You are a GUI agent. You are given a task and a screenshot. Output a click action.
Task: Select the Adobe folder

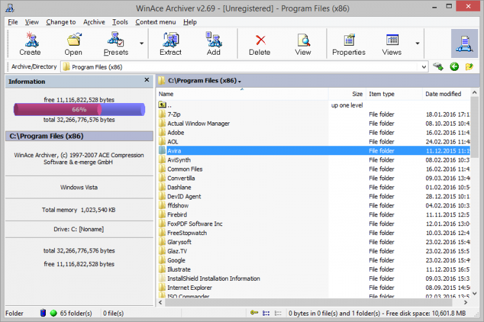[176, 133]
